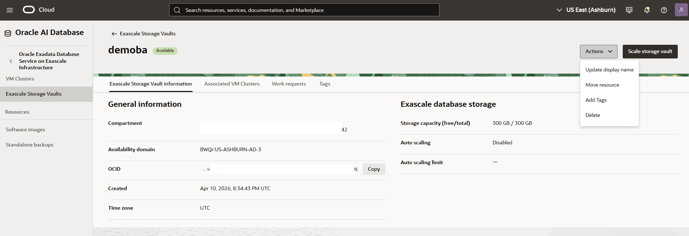Click the Exascale database storage heading

[448, 104]
